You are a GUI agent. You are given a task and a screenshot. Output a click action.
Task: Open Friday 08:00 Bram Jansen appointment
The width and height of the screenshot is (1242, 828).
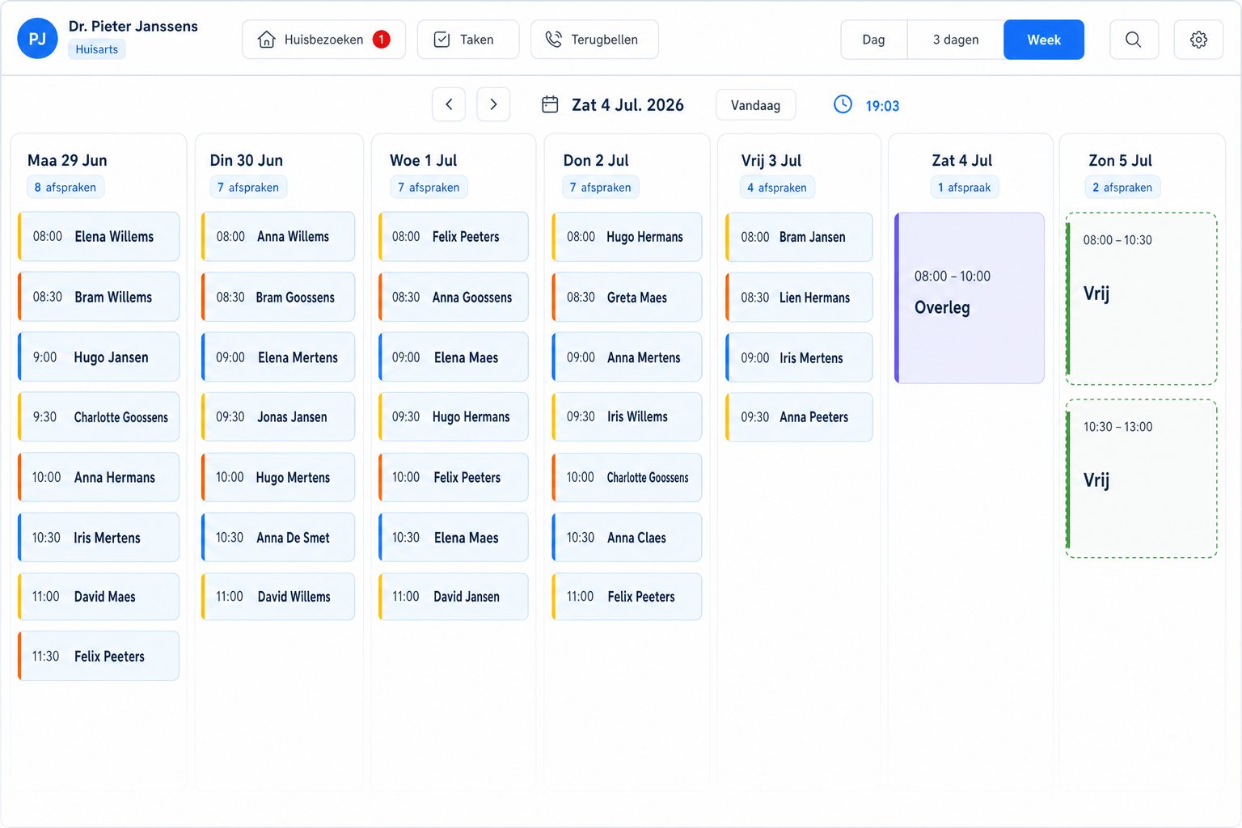tap(799, 237)
